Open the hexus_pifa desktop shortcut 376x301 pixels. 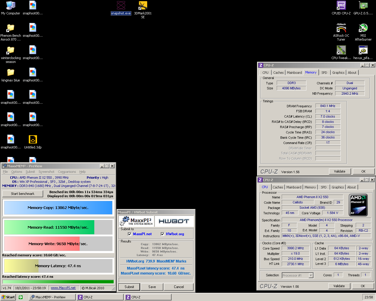pos(363,53)
